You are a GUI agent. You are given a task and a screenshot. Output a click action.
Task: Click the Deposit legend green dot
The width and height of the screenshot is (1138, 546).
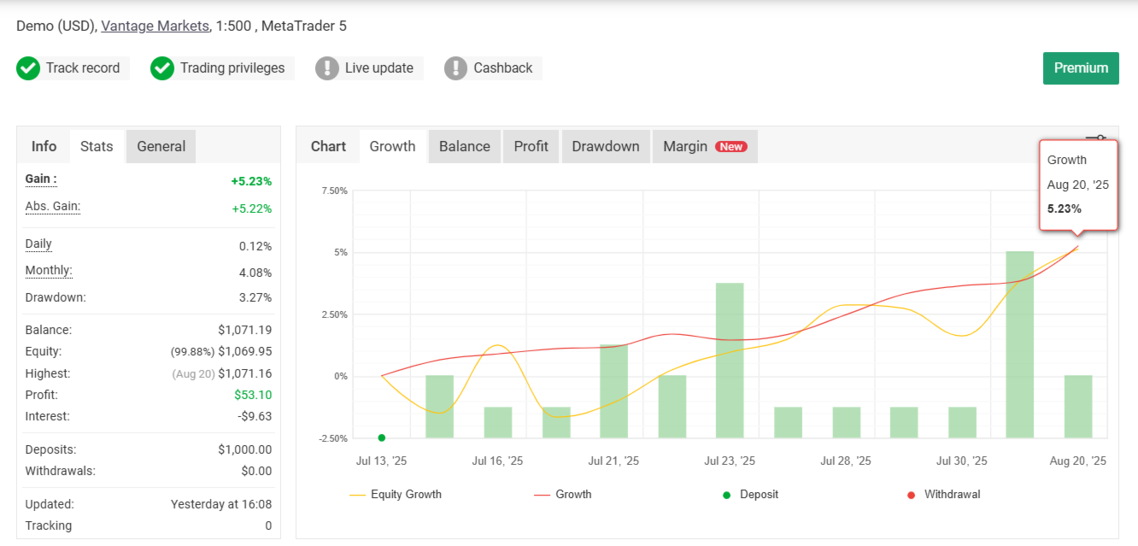click(727, 495)
